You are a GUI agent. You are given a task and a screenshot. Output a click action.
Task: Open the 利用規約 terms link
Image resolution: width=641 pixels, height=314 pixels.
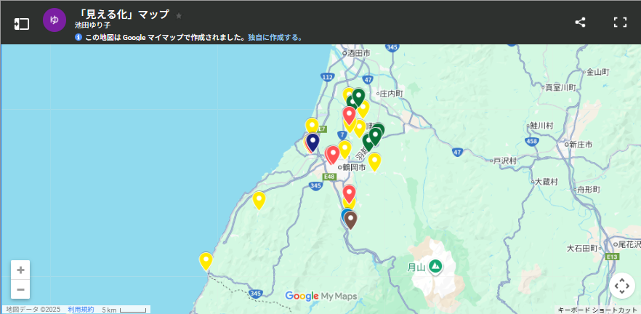(81, 310)
